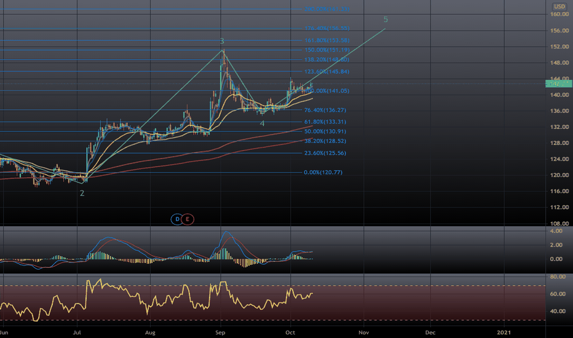Viewport: 573px width, 338px height.
Task: Select the green current price label
Action: (558, 84)
